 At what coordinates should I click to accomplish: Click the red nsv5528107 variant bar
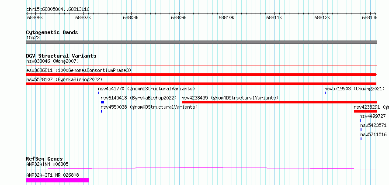(x=201, y=84)
